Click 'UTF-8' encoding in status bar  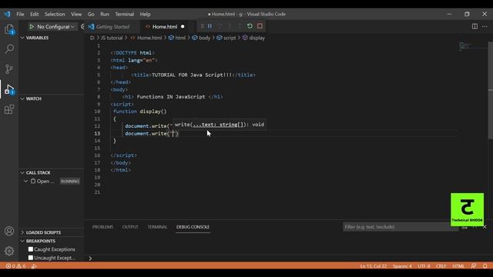coord(424,266)
